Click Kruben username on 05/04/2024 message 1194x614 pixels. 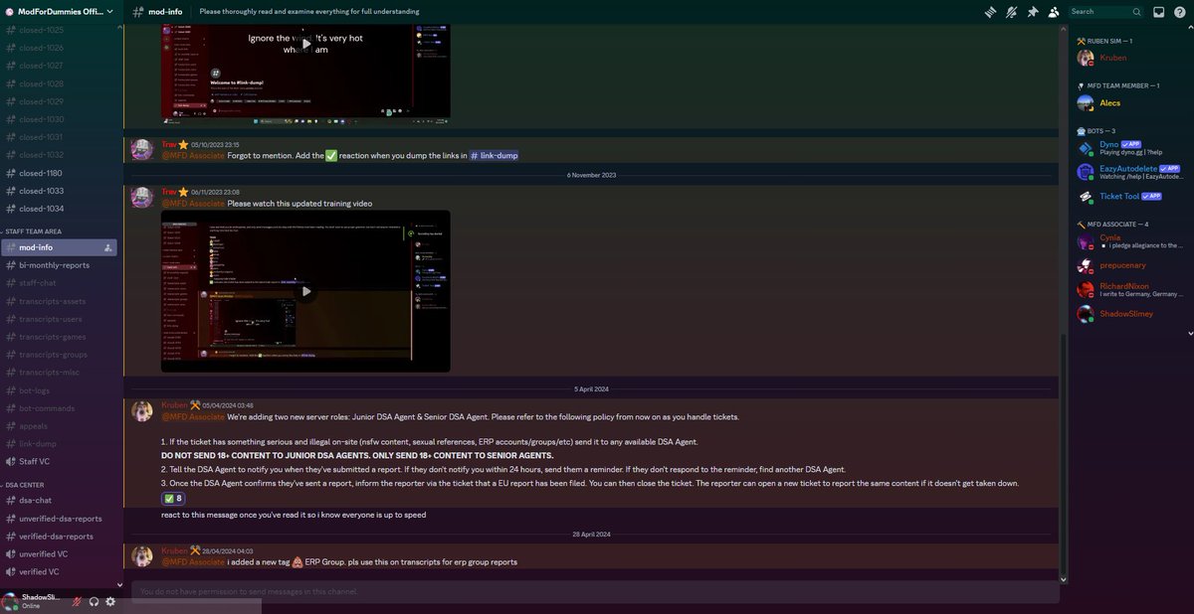coord(174,405)
